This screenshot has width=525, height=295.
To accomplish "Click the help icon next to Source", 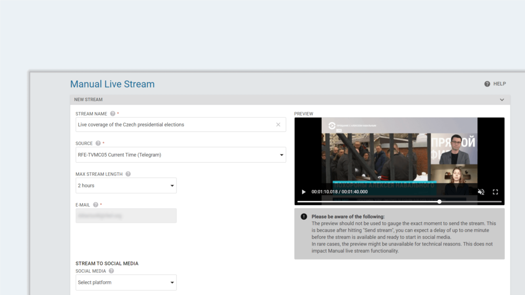I will [98, 144].
